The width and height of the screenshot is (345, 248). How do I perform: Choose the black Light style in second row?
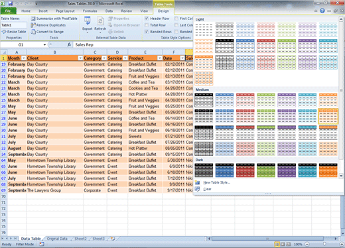click(x=224, y=46)
